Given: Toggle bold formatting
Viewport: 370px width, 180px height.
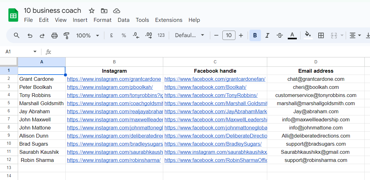Looking at the screenshot, I should [255, 36].
